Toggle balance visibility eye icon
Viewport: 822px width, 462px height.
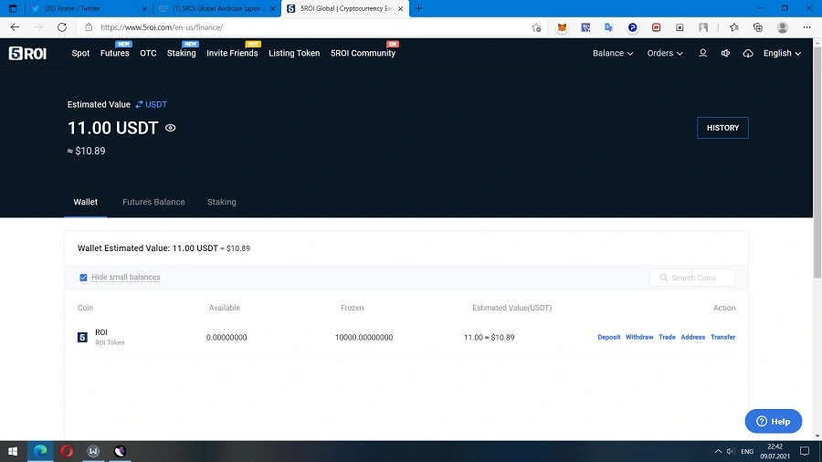pos(171,128)
